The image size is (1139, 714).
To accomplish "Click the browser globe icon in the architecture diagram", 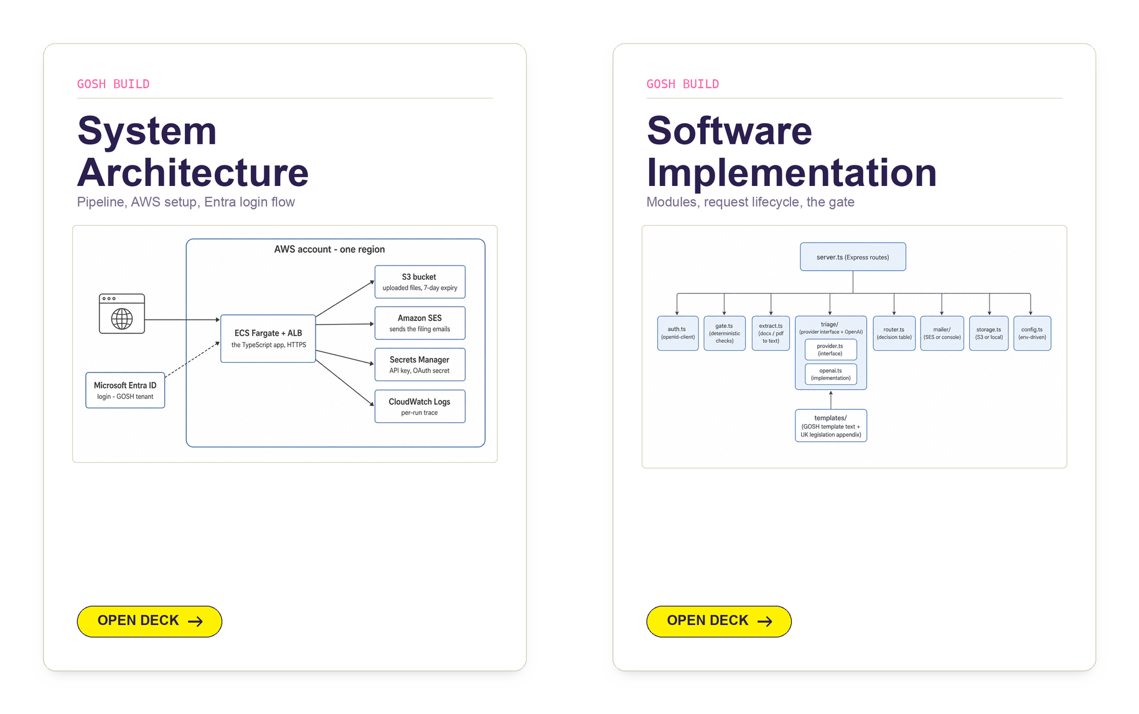I will tap(122, 314).
